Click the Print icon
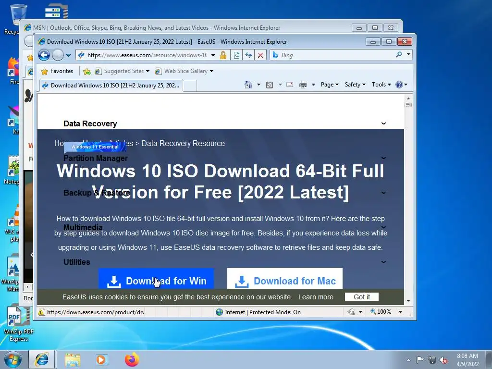492x369 pixels. coord(303,85)
